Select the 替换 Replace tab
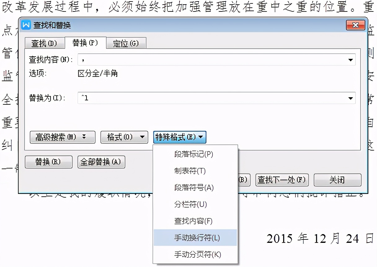The width and height of the screenshot is (377, 267). click(85, 43)
